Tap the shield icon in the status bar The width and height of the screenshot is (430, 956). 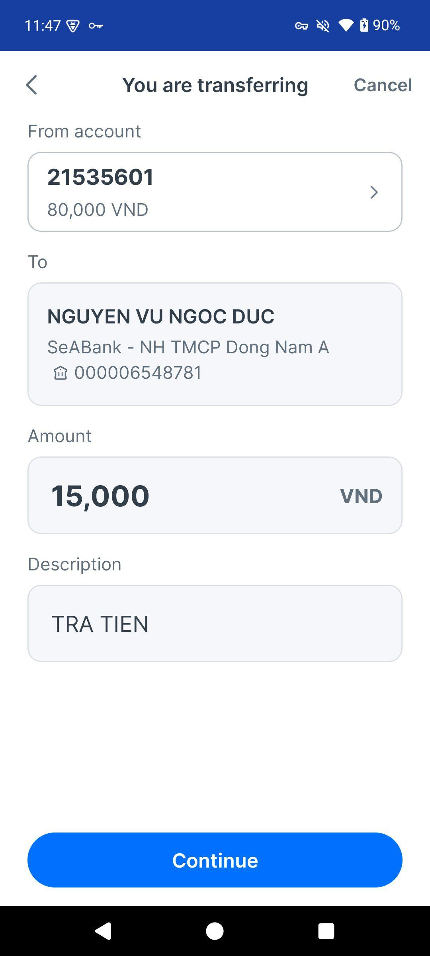[73, 26]
